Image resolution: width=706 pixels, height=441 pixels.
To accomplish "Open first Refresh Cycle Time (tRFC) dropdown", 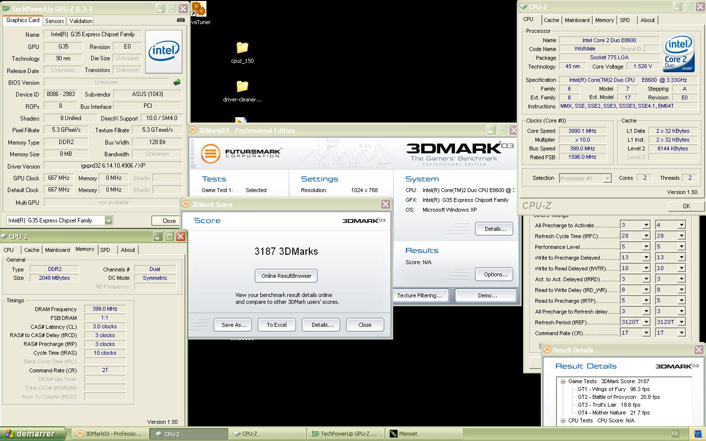I will coord(646,236).
